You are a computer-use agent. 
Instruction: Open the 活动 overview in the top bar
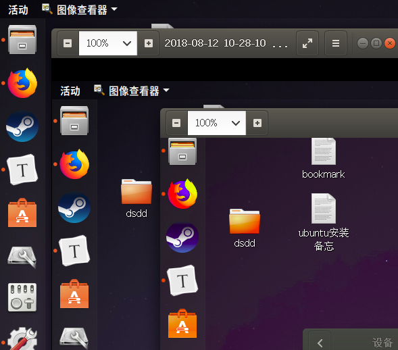point(18,10)
